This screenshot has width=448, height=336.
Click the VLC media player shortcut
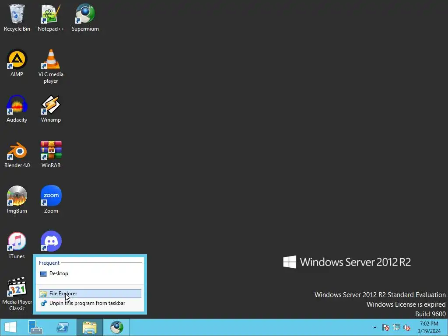[51, 66]
